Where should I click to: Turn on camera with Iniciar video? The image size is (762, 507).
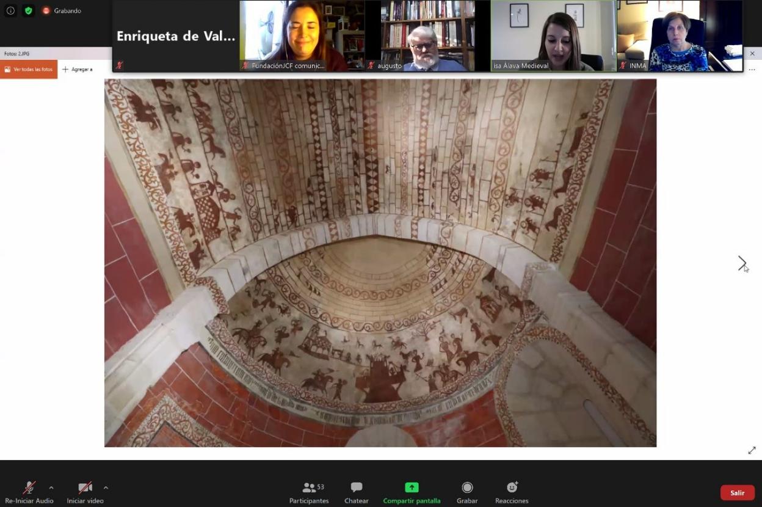tap(85, 488)
